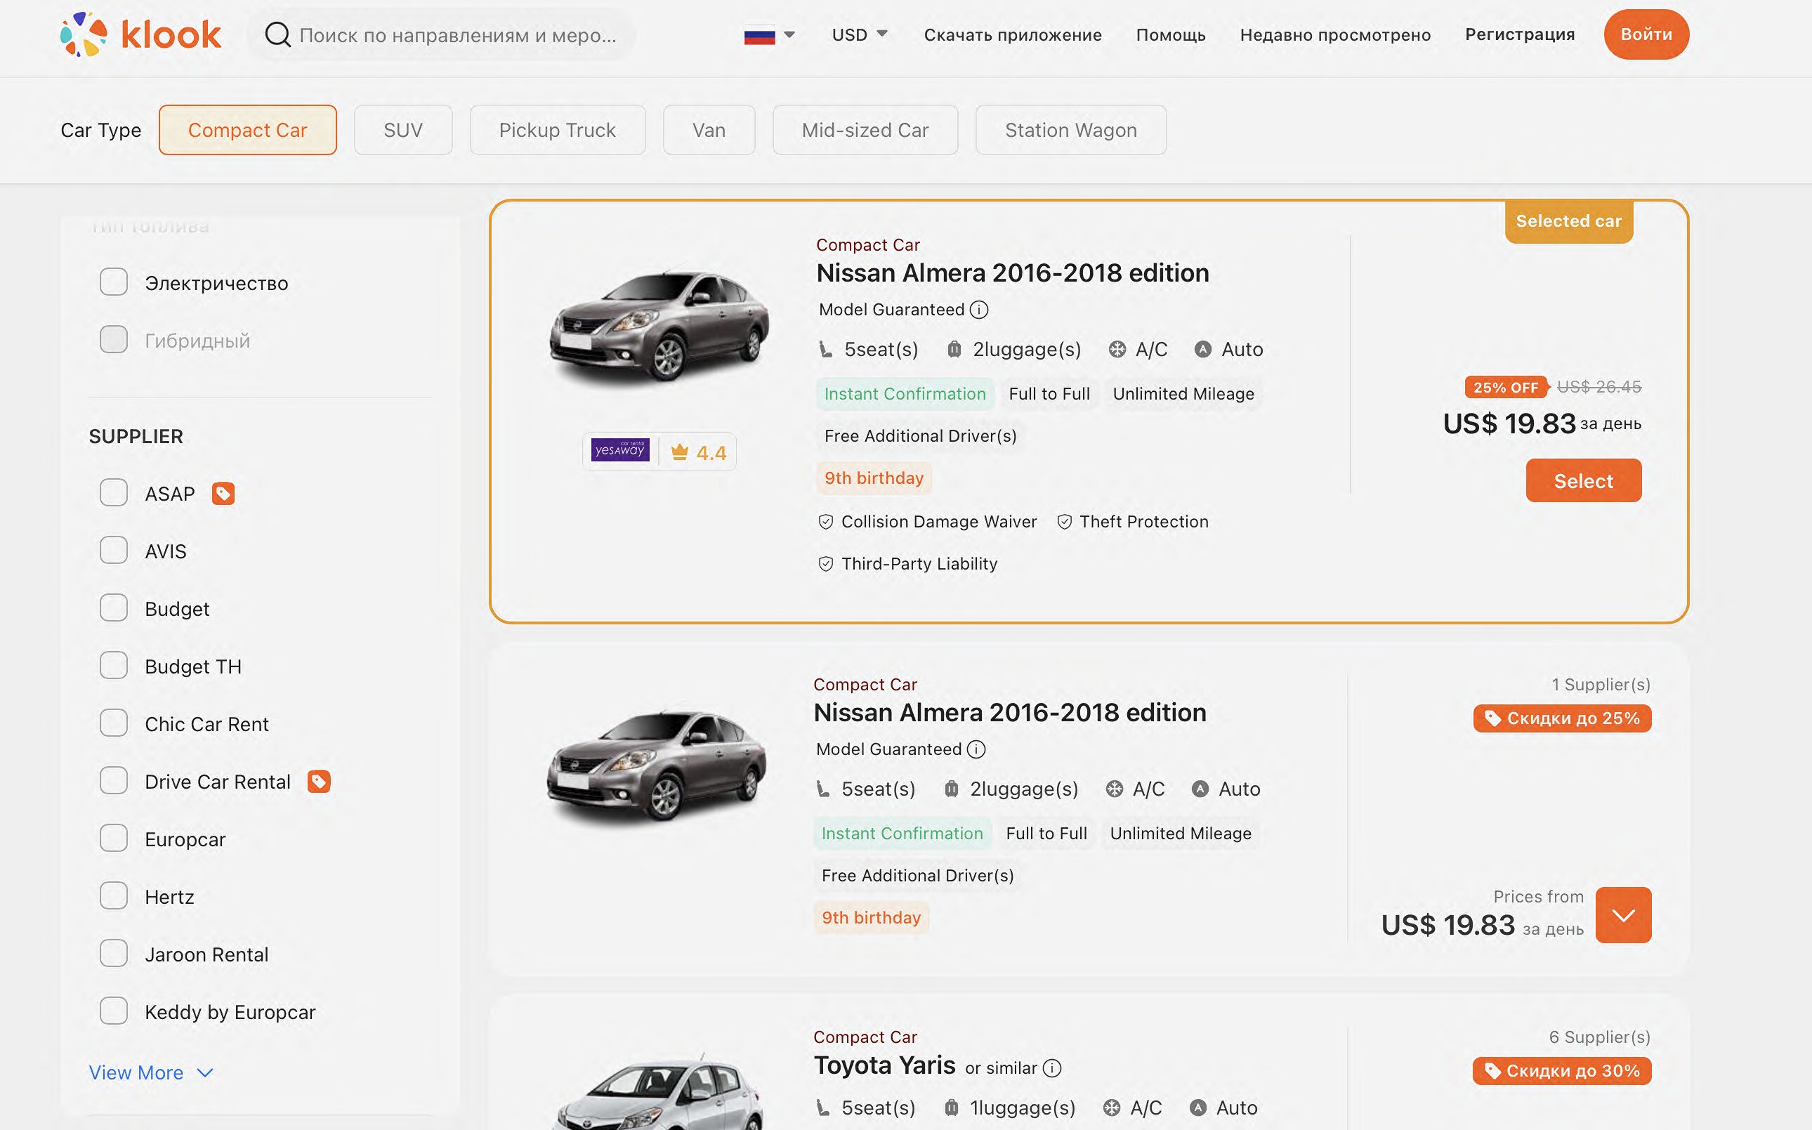Click the crown rating 4.4 icon
This screenshot has width=1812, height=1130.
coord(679,452)
